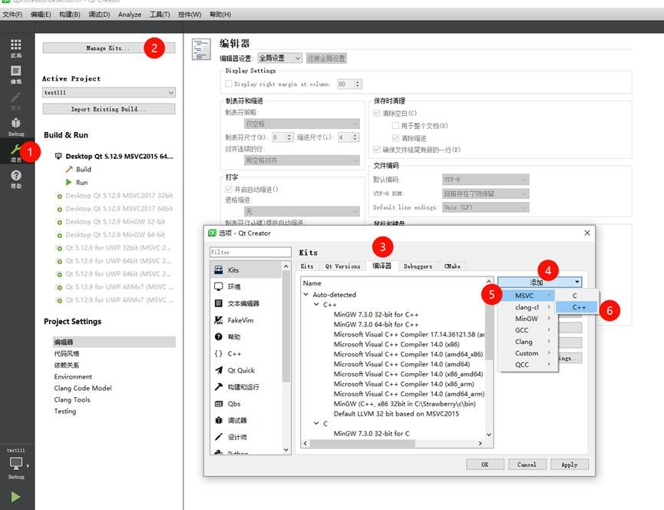Switch to the Qt Versions tab

[342, 267]
